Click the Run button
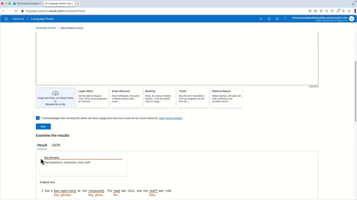Screen dimensions: 357x200 coord(43,126)
